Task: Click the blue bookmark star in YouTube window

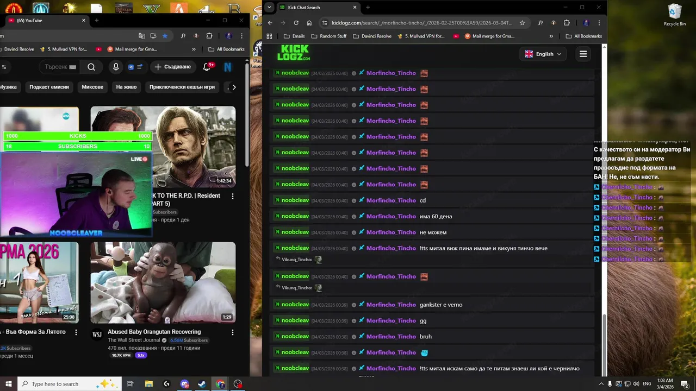Action: 165,36
